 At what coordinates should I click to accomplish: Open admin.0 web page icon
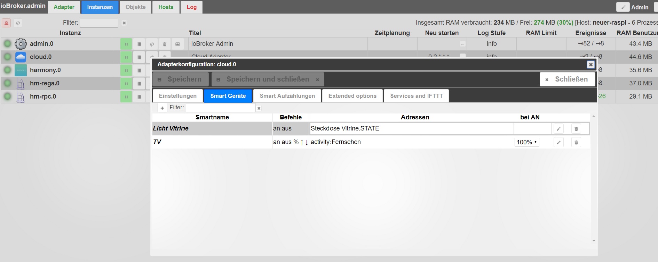tap(177, 44)
